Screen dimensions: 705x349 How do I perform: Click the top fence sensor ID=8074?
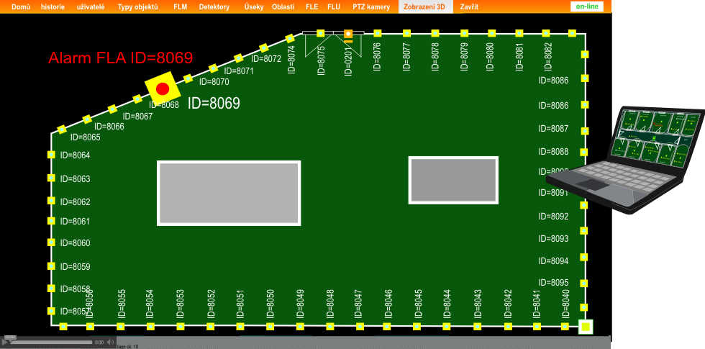point(290,37)
